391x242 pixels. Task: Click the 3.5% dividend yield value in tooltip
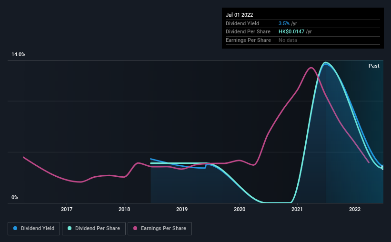284,23
